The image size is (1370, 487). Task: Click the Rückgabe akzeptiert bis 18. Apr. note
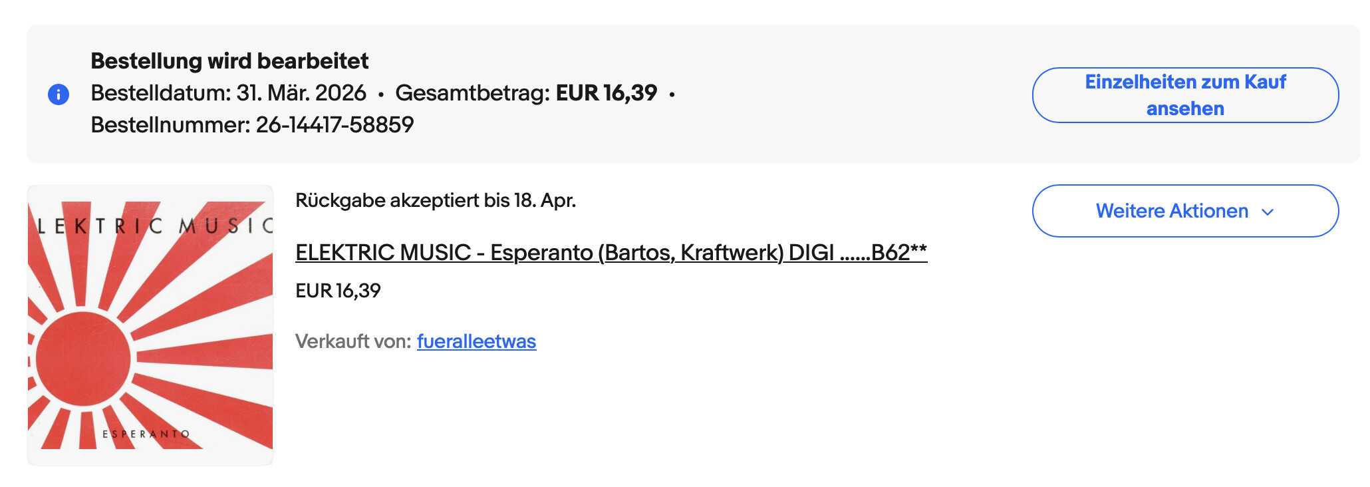click(x=436, y=200)
